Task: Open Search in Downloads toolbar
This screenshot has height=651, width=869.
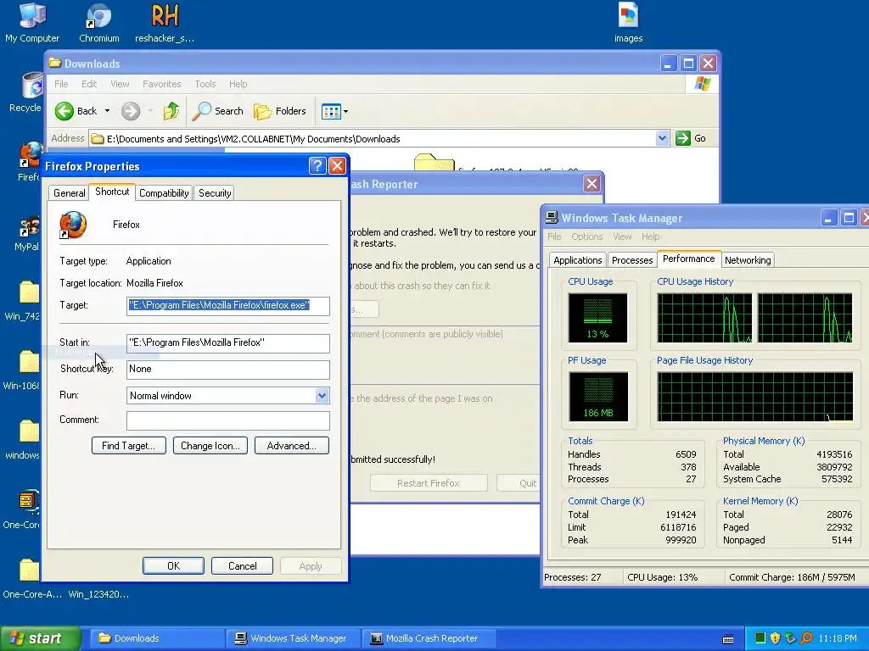Action: click(217, 111)
